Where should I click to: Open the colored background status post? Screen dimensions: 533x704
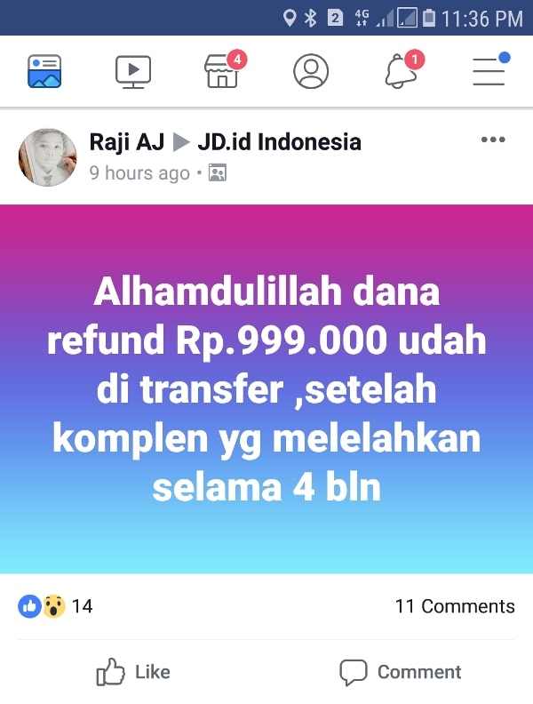pyautogui.click(x=266, y=388)
